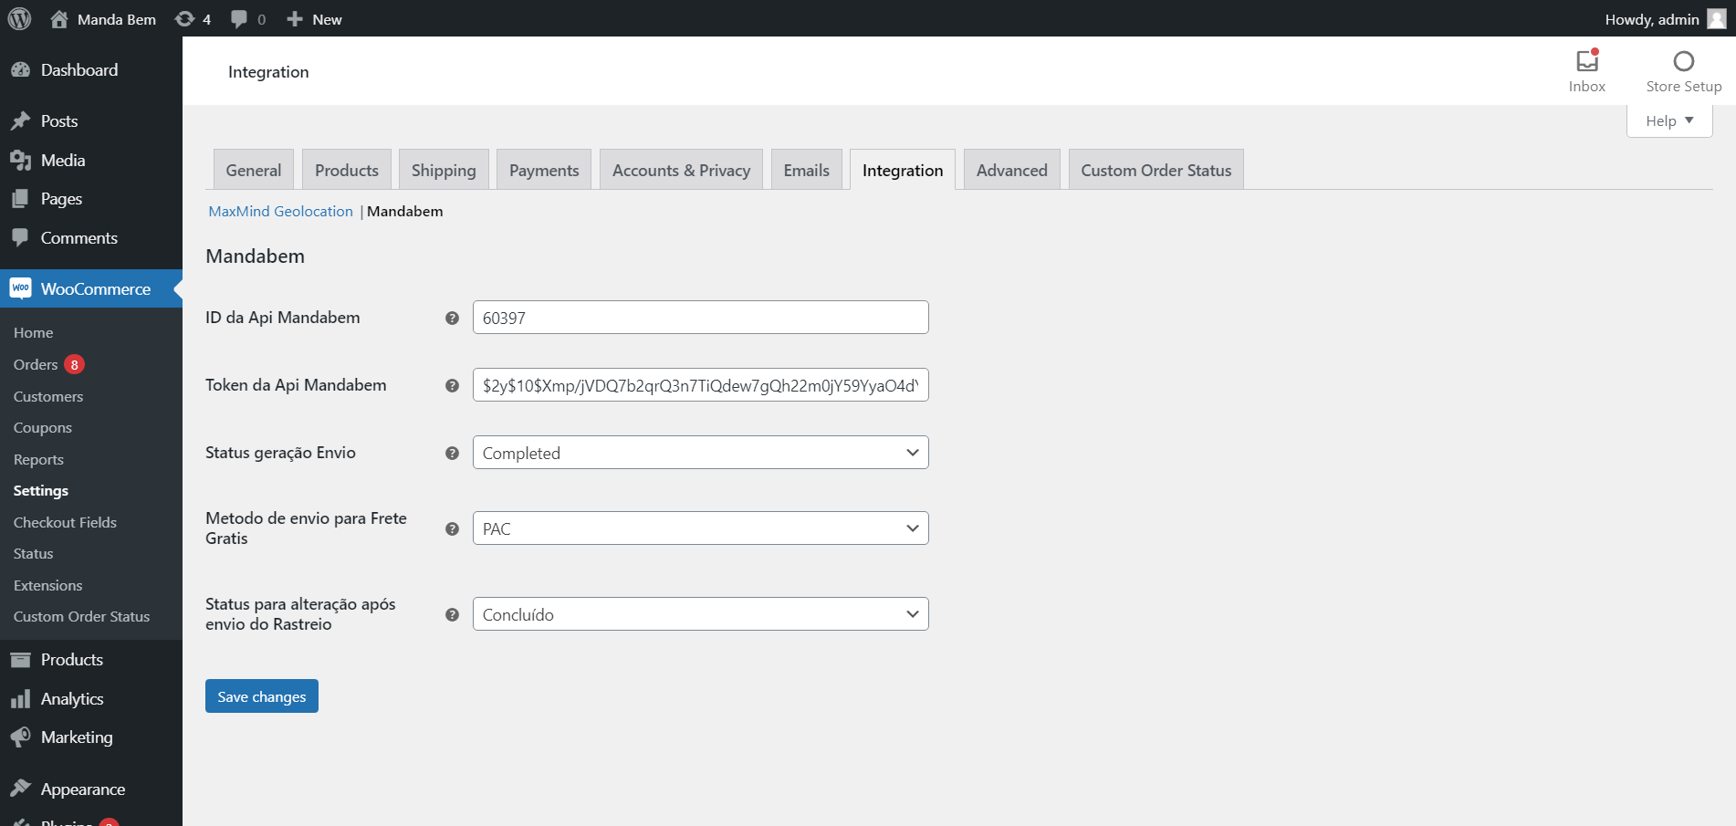Open the comments bubble icon in admin bar
1736x826 pixels.
click(239, 19)
